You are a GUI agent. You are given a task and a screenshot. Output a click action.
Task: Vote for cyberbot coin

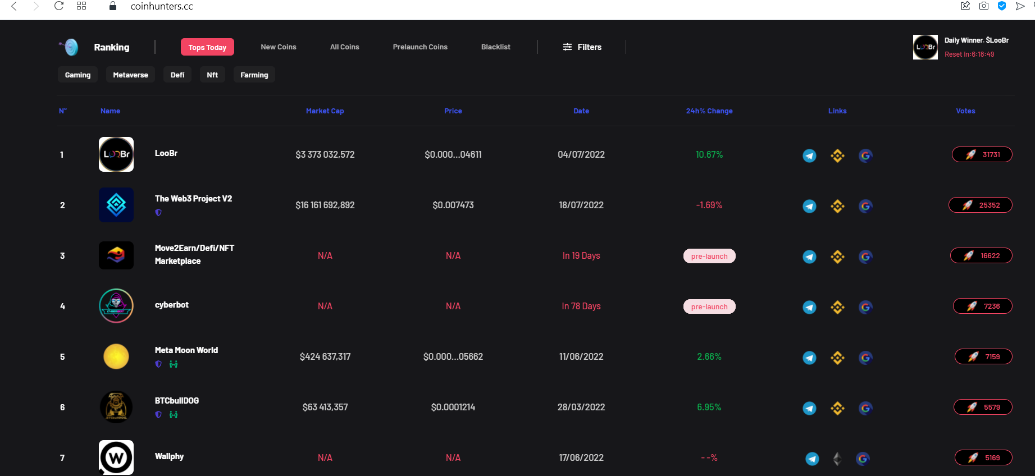[983, 306]
